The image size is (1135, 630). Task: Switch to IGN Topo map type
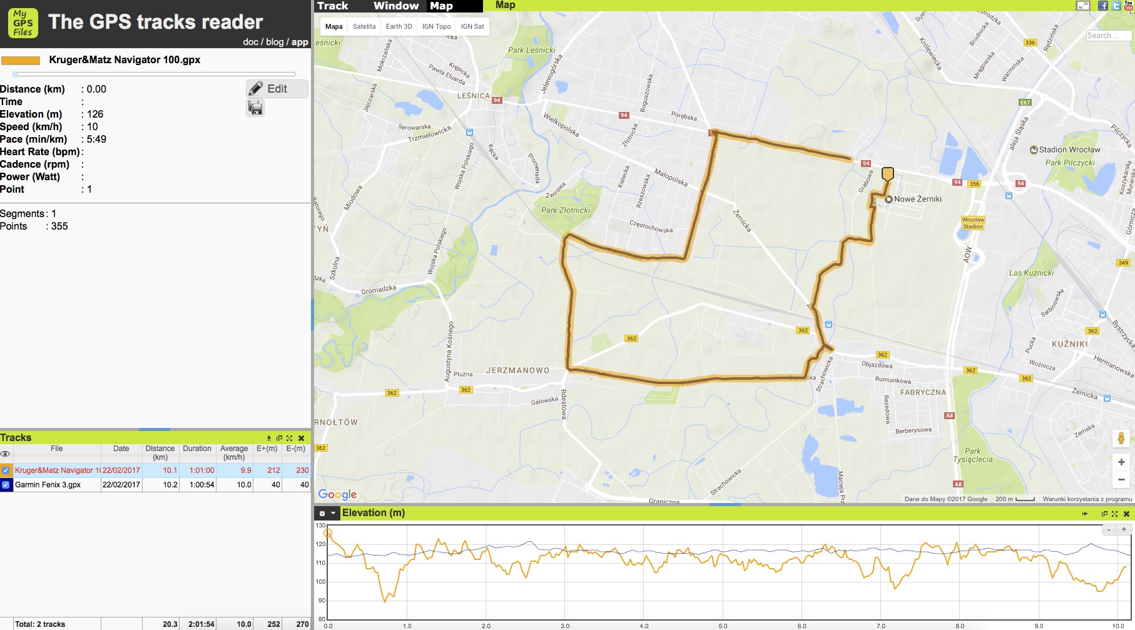tap(436, 26)
